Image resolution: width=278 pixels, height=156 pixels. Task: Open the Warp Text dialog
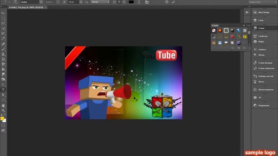(139, 2)
